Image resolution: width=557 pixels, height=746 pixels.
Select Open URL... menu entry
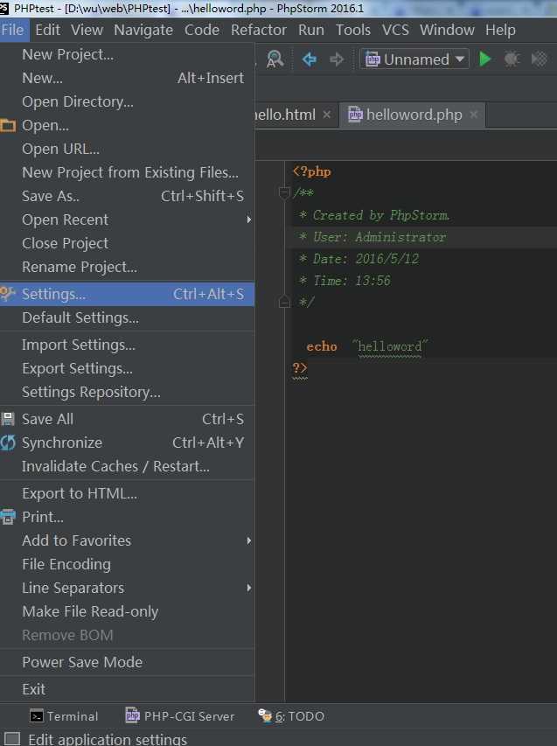tap(127, 149)
